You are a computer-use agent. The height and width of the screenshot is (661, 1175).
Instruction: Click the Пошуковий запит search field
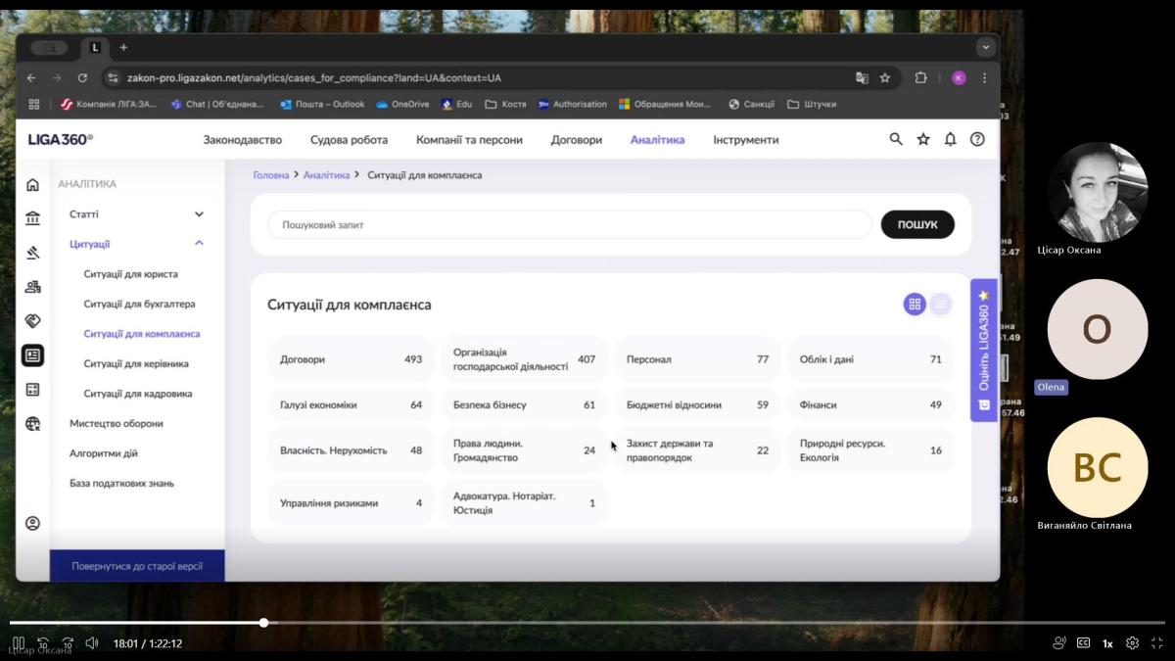(568, 224)
